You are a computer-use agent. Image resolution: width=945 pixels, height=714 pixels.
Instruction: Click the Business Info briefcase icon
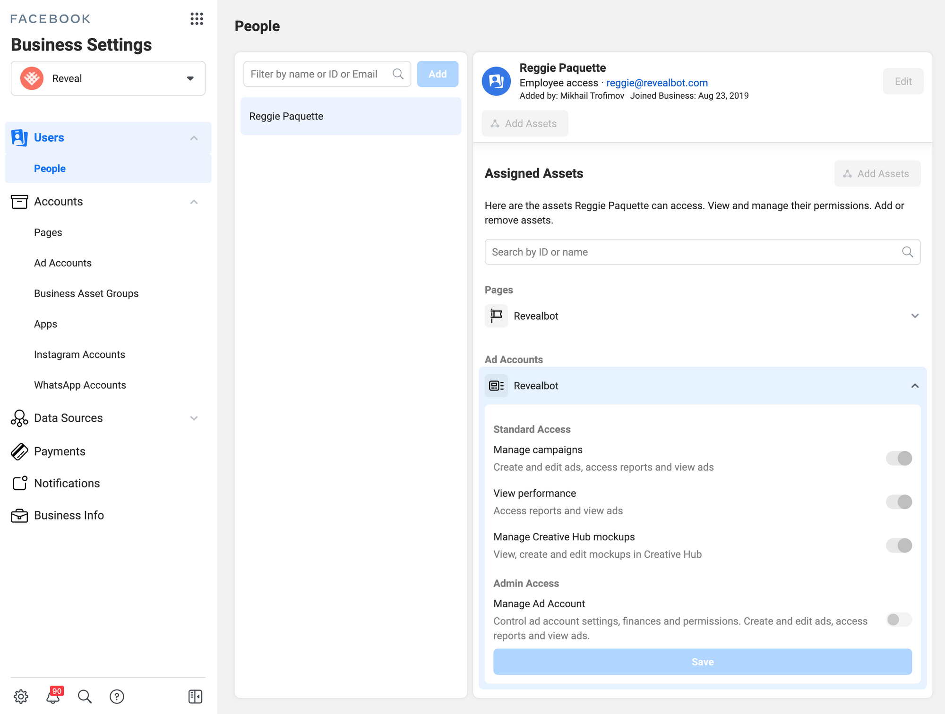click(19, 516)
